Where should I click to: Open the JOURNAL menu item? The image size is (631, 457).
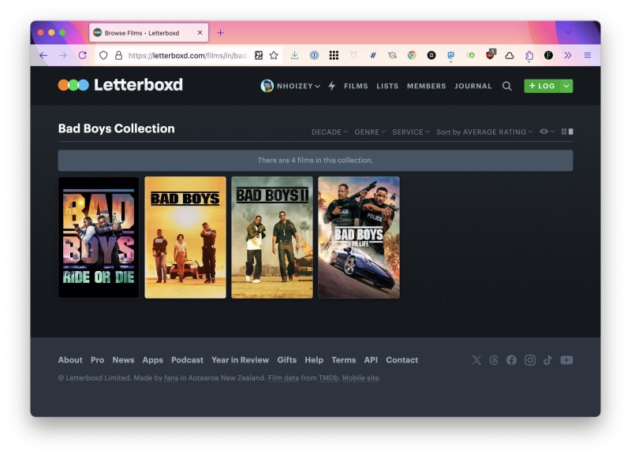472,86
